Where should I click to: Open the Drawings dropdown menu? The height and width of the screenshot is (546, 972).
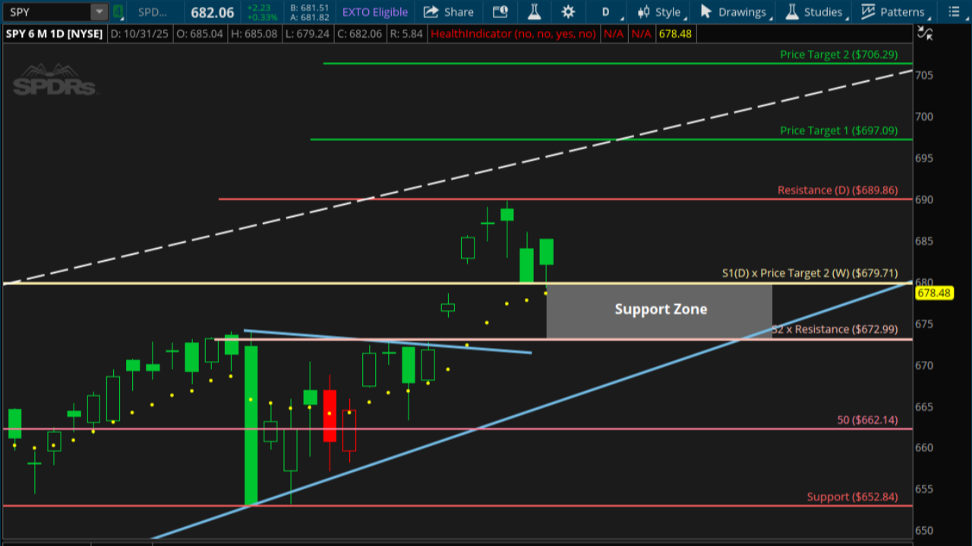click(737, 12)
